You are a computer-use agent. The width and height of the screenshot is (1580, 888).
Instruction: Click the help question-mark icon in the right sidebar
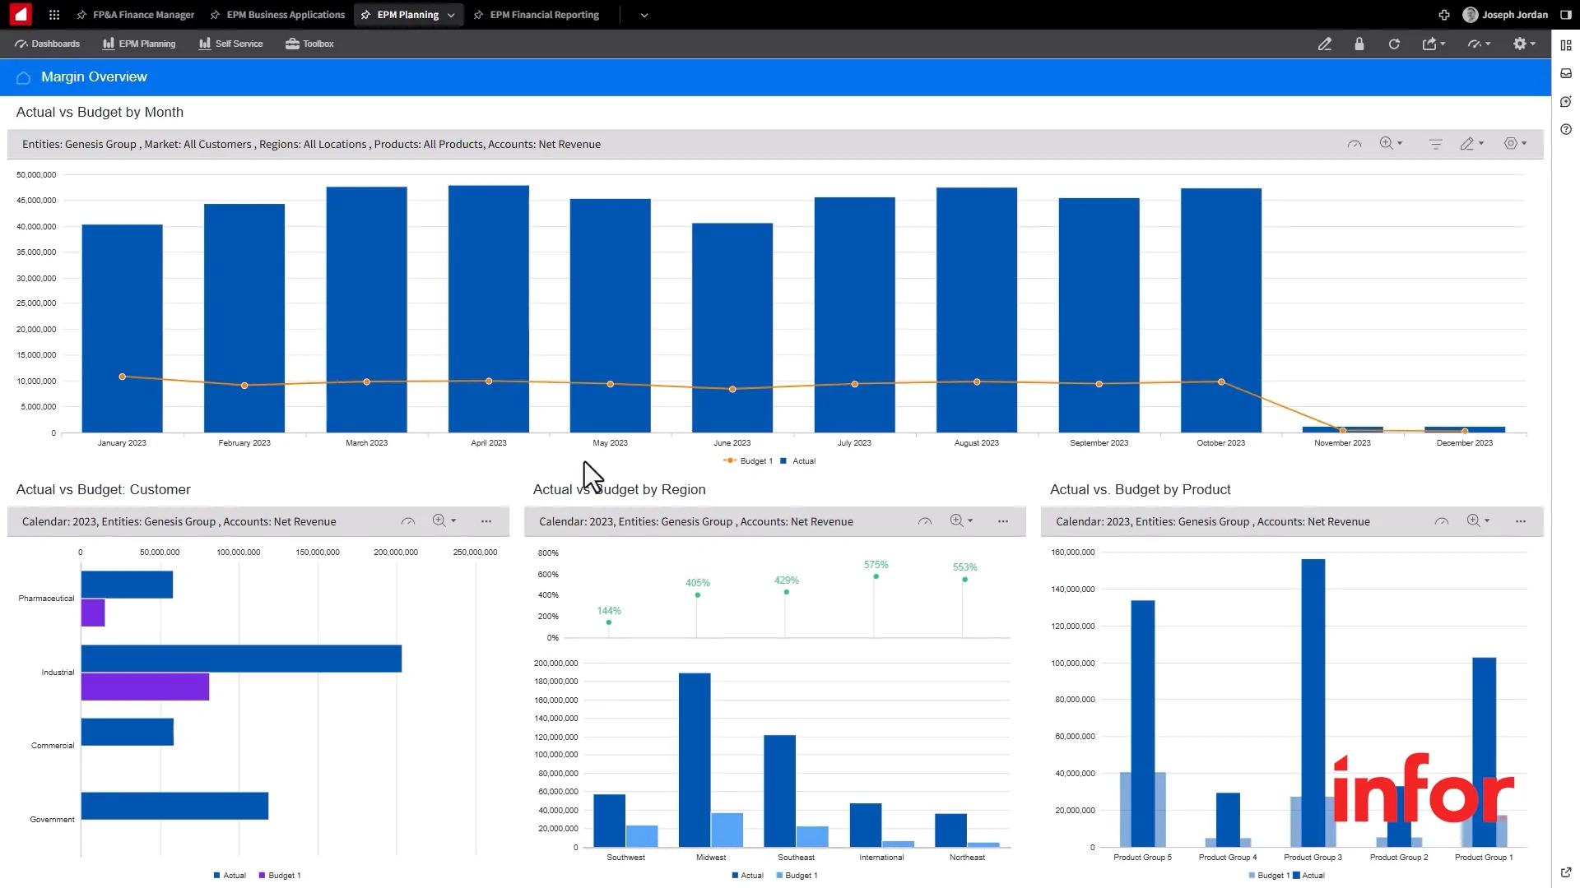(x=1567, y=129)
